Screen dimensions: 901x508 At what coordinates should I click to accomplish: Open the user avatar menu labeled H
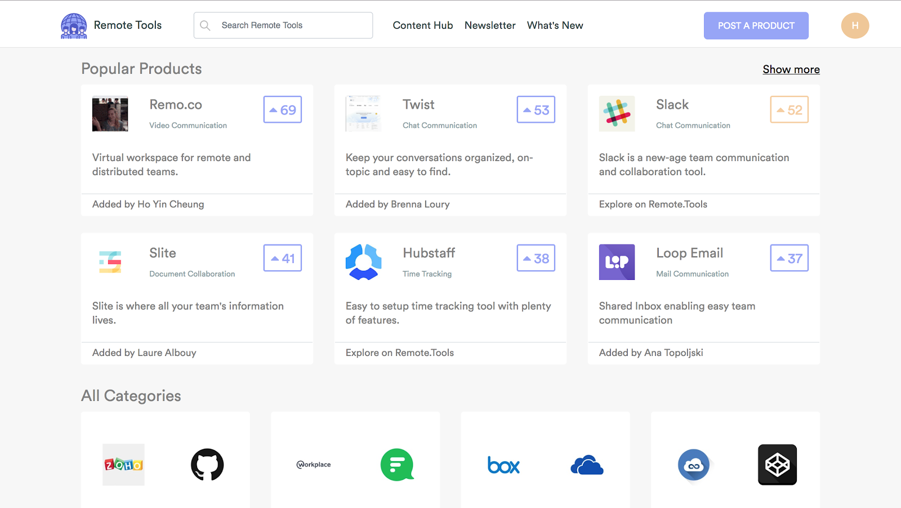point(855,26)
